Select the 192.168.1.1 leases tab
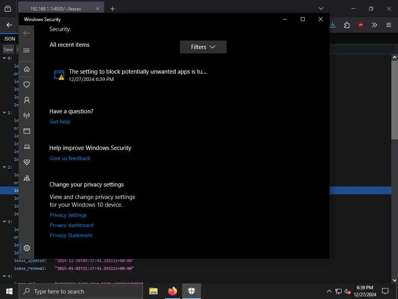The width and height of the screenshot is (398, 299). pyautogui.click(x=61, y=9)
